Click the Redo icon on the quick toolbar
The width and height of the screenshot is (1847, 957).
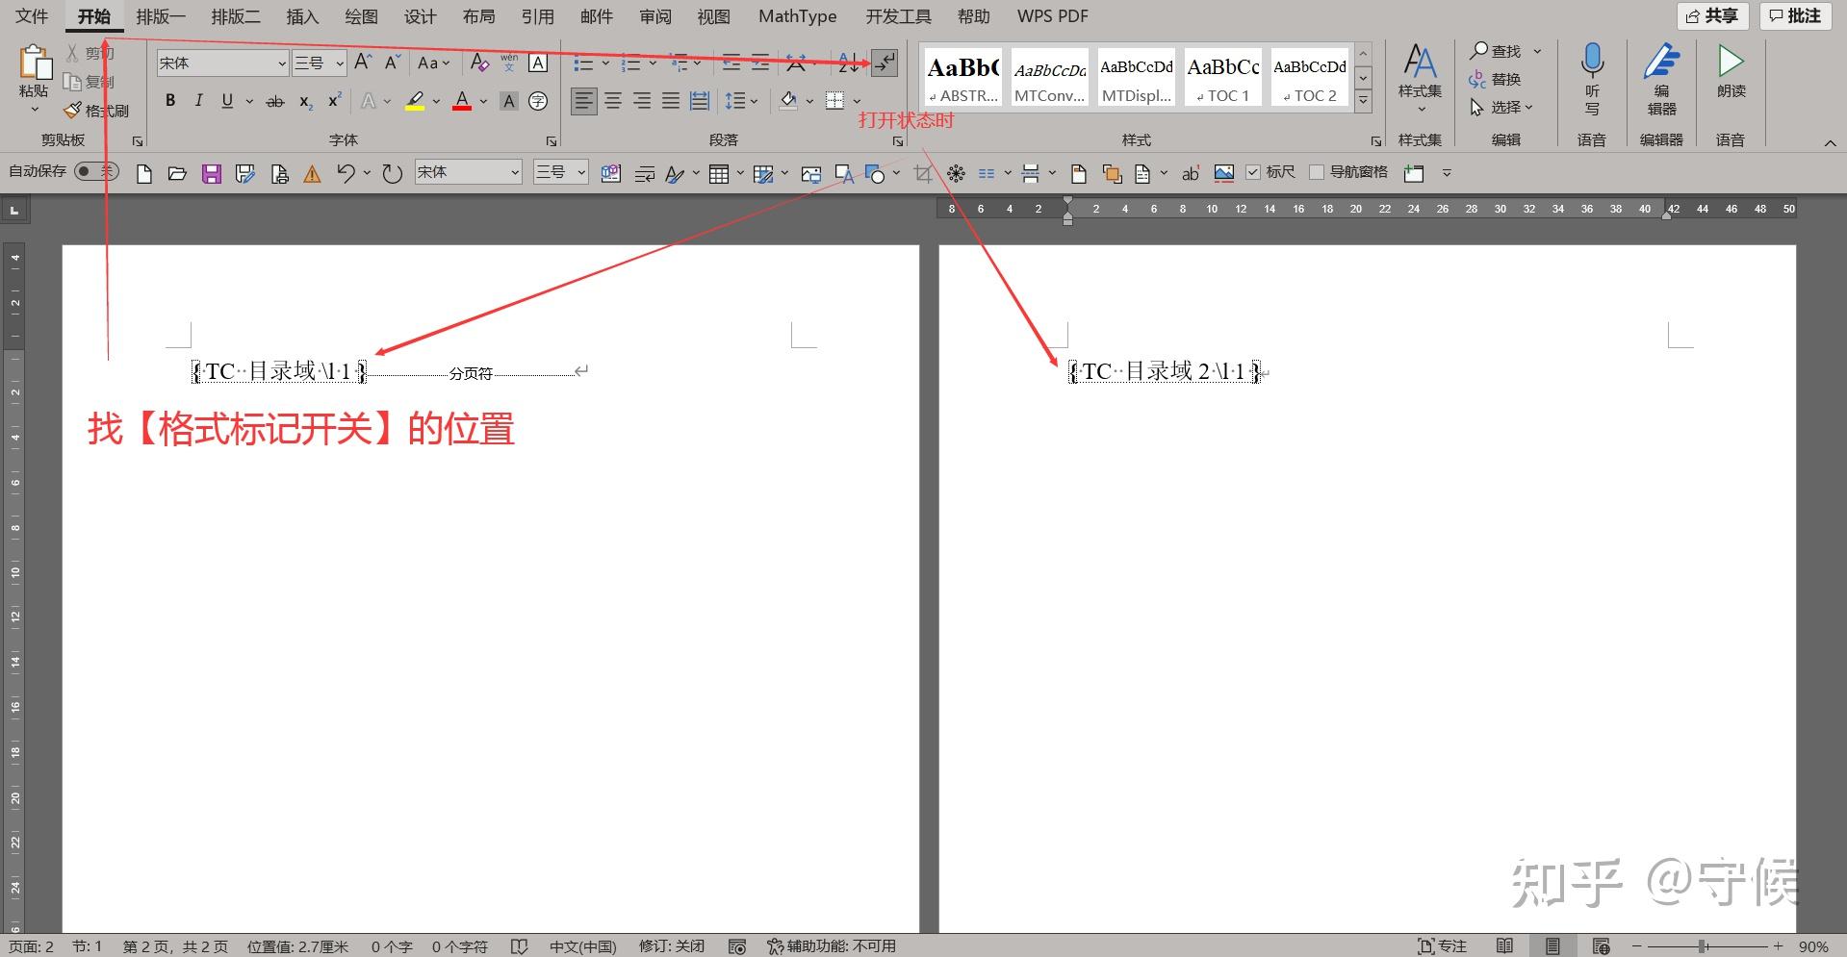point(392,173)
